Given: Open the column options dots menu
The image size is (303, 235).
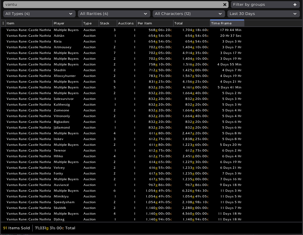Looking at the screenshot, I should 3,23.
